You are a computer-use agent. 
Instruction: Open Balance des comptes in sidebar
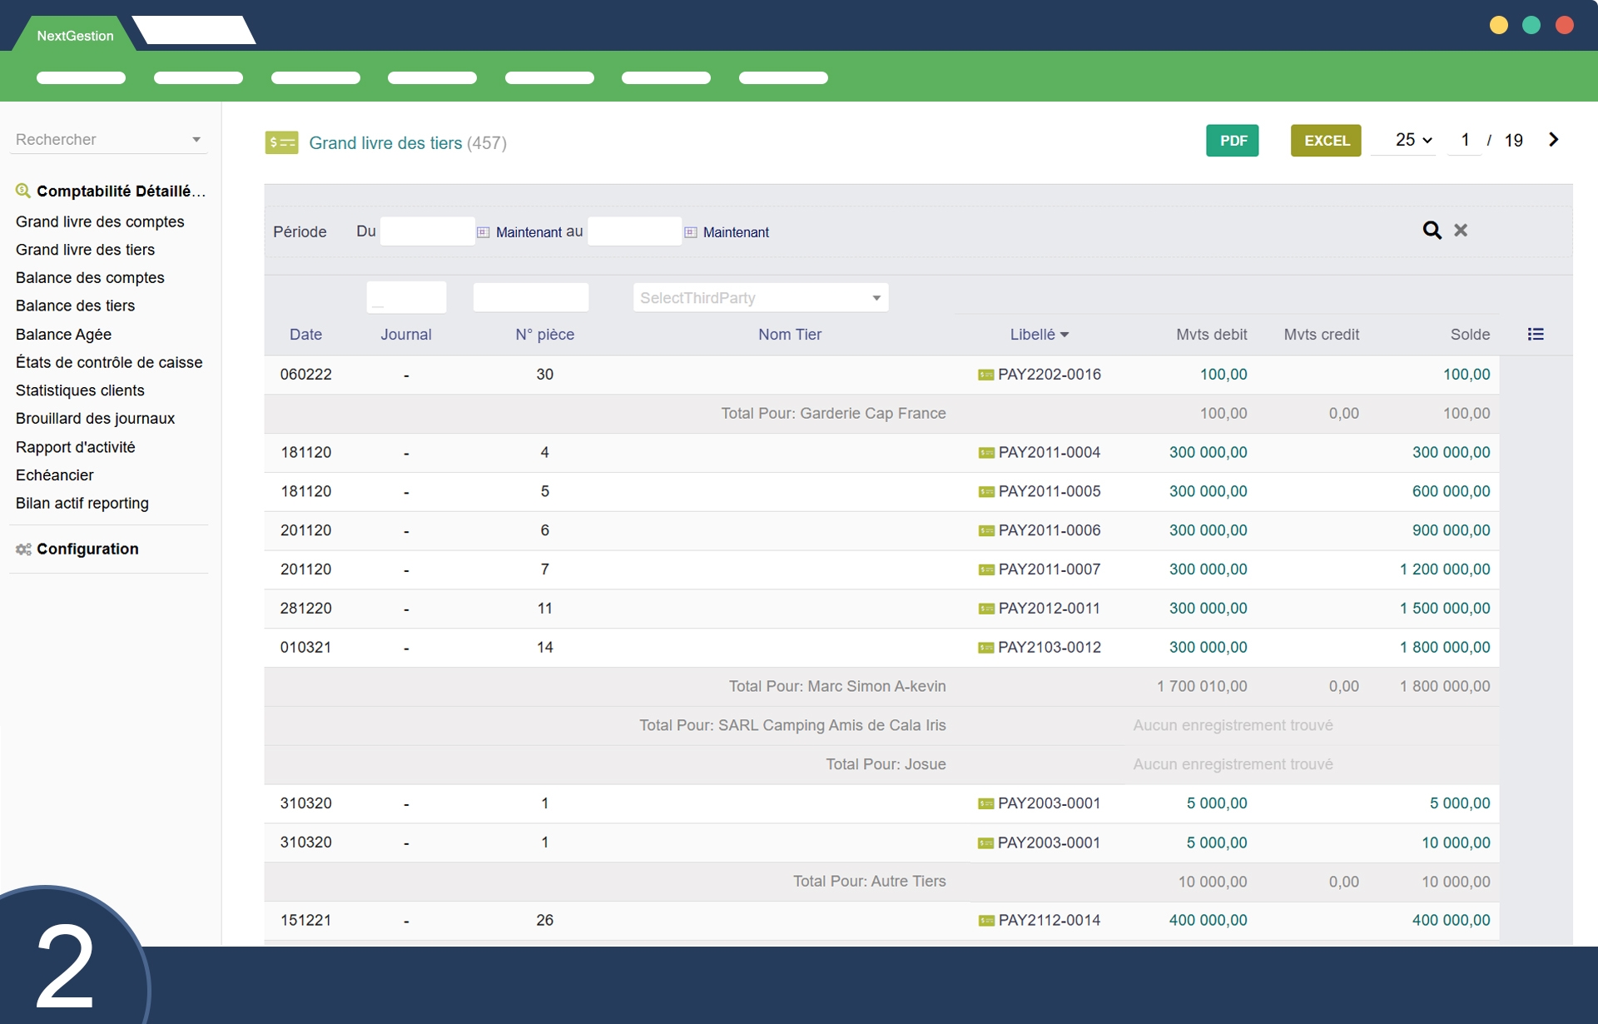pos(90,278)
